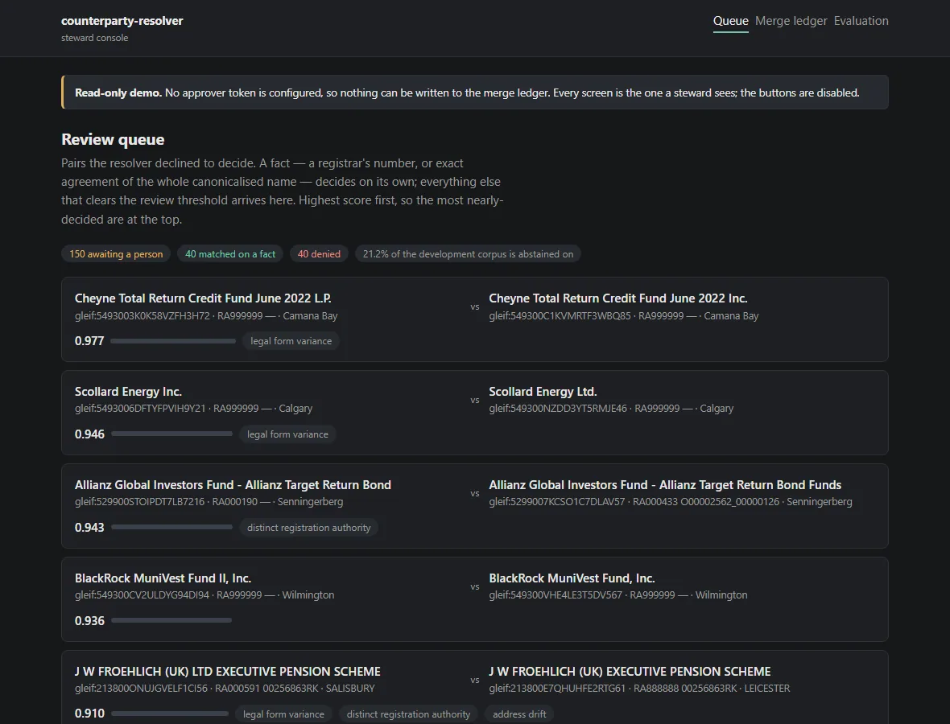Click identifier gleif:5493003K0K58VZFH3H72

tap(142, 316)
